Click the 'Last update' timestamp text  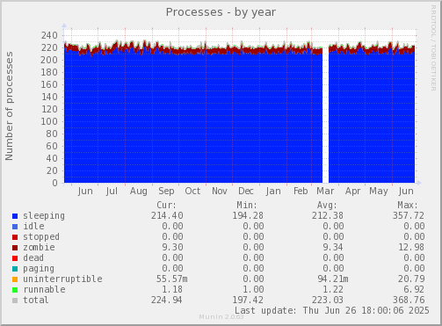tap(332, 310)
